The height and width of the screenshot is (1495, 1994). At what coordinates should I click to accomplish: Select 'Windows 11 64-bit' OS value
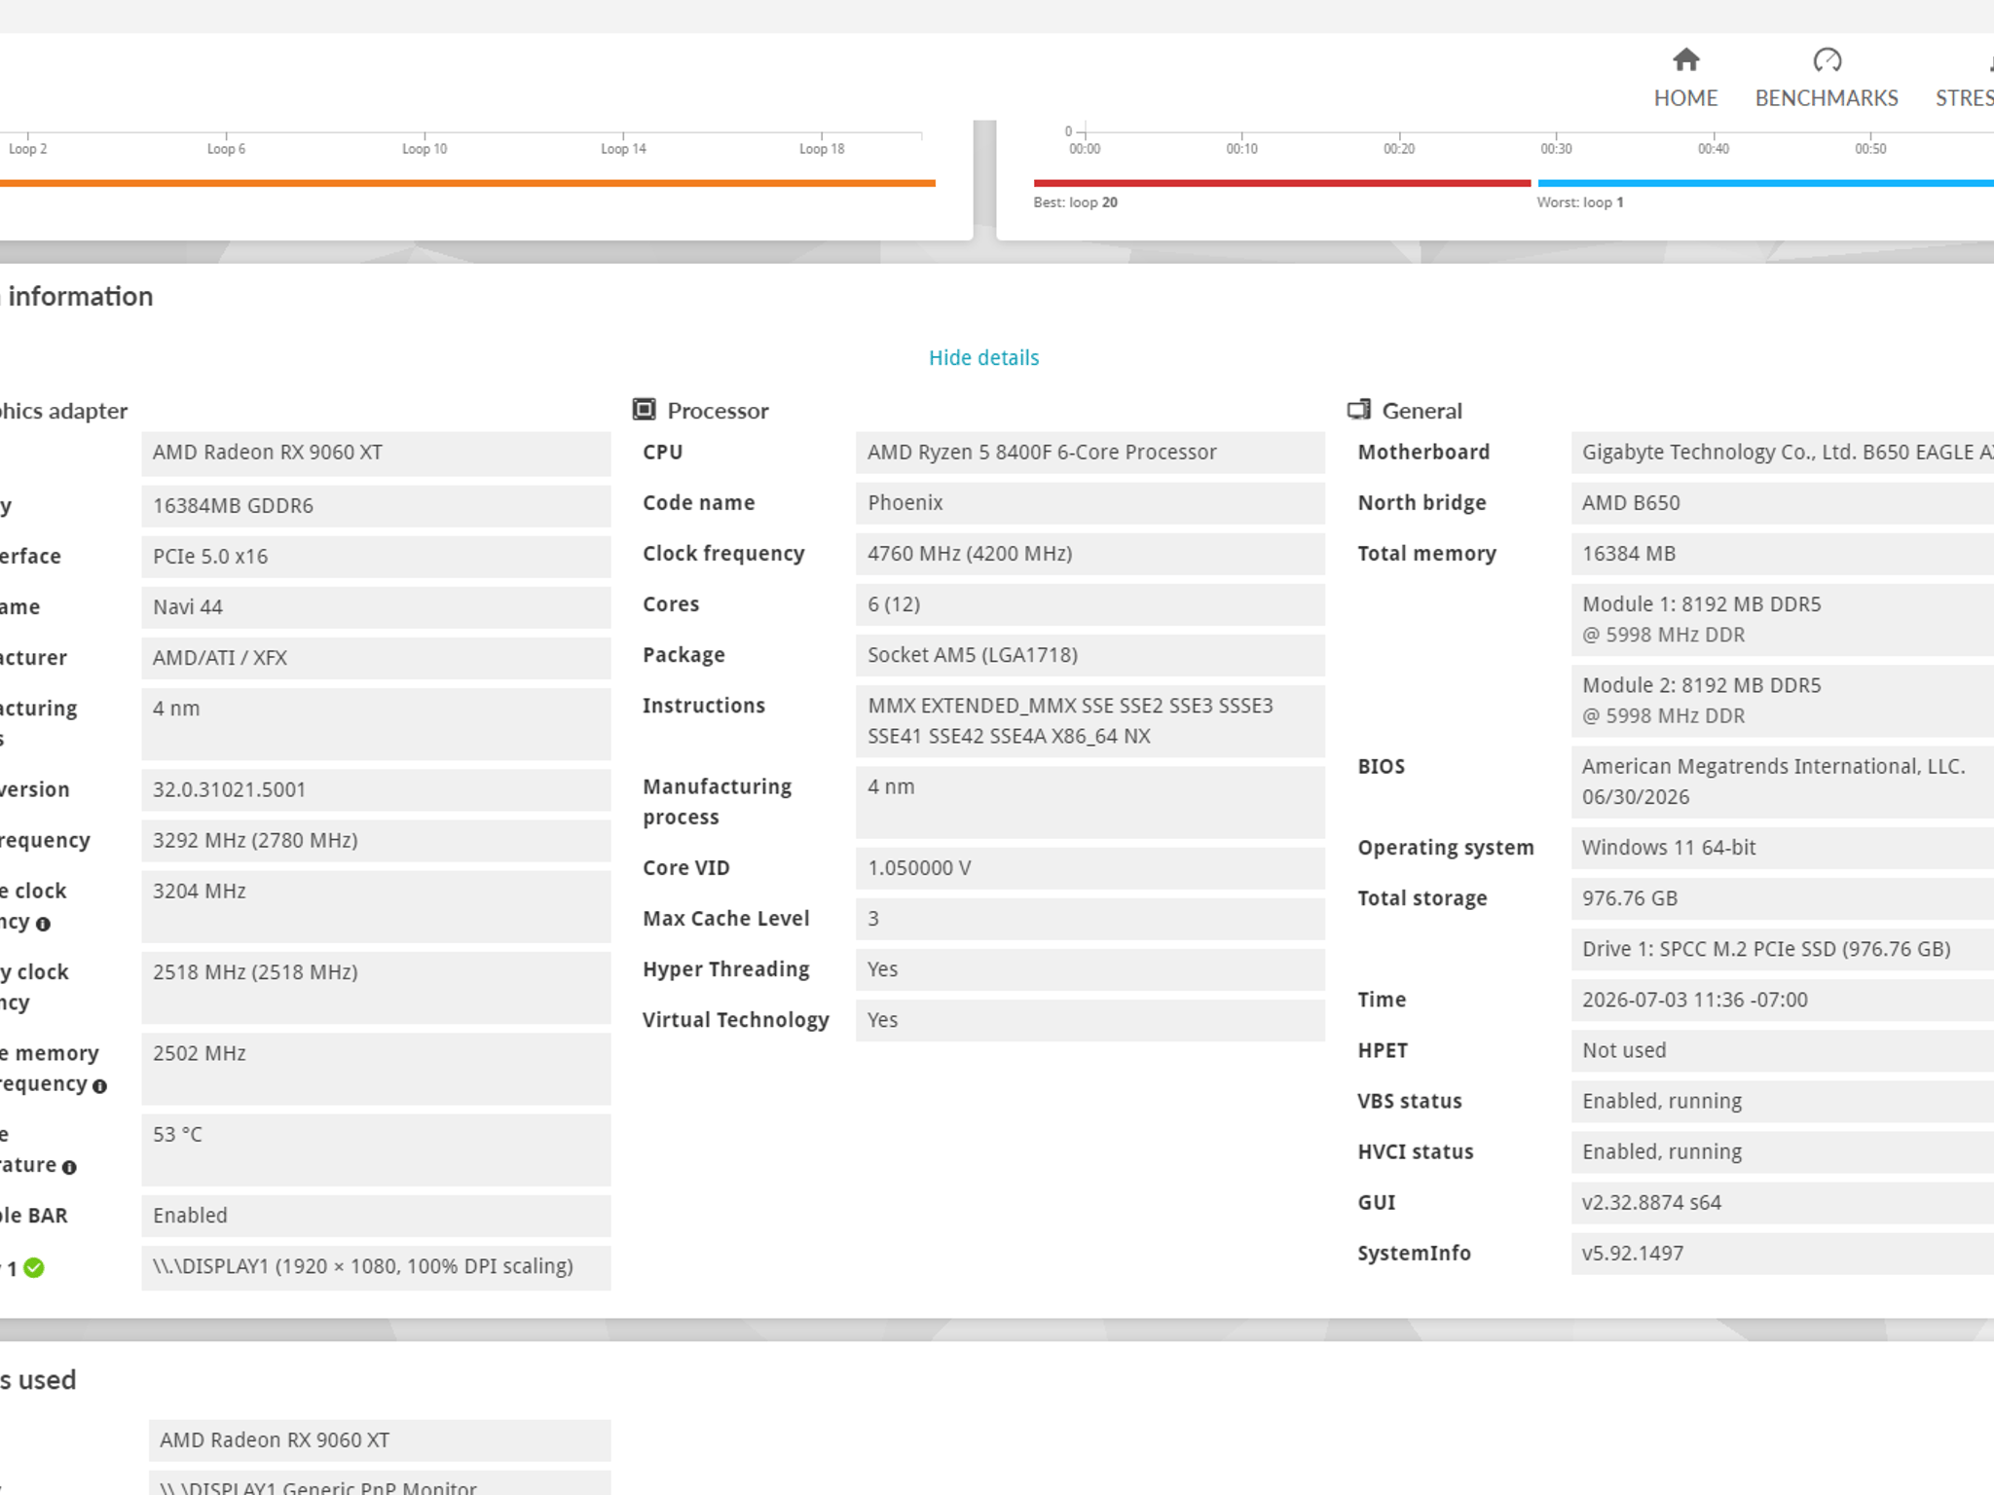(x=1783, y=848)
